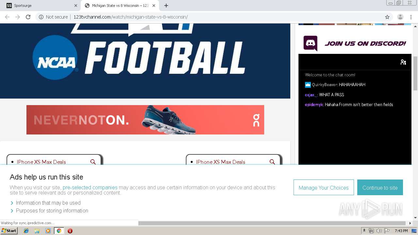This screenshot has height=235, width=418.
Task: Open the File Explorer taskbar icon
Action: pyautogui.click(x=37, y=231)
